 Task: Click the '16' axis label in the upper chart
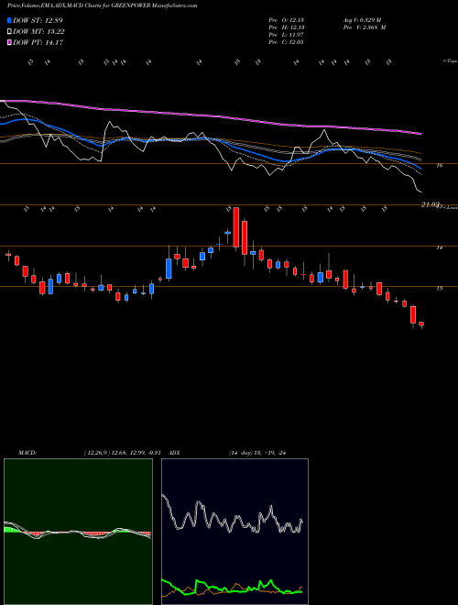(x=439, y=166)
